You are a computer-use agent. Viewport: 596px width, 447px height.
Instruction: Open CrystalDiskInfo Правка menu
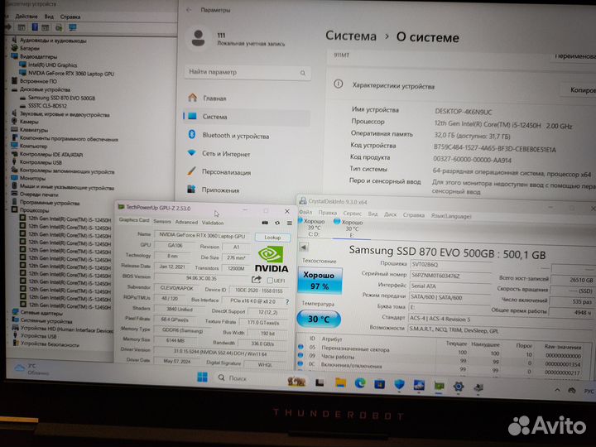tap(328, 213)
